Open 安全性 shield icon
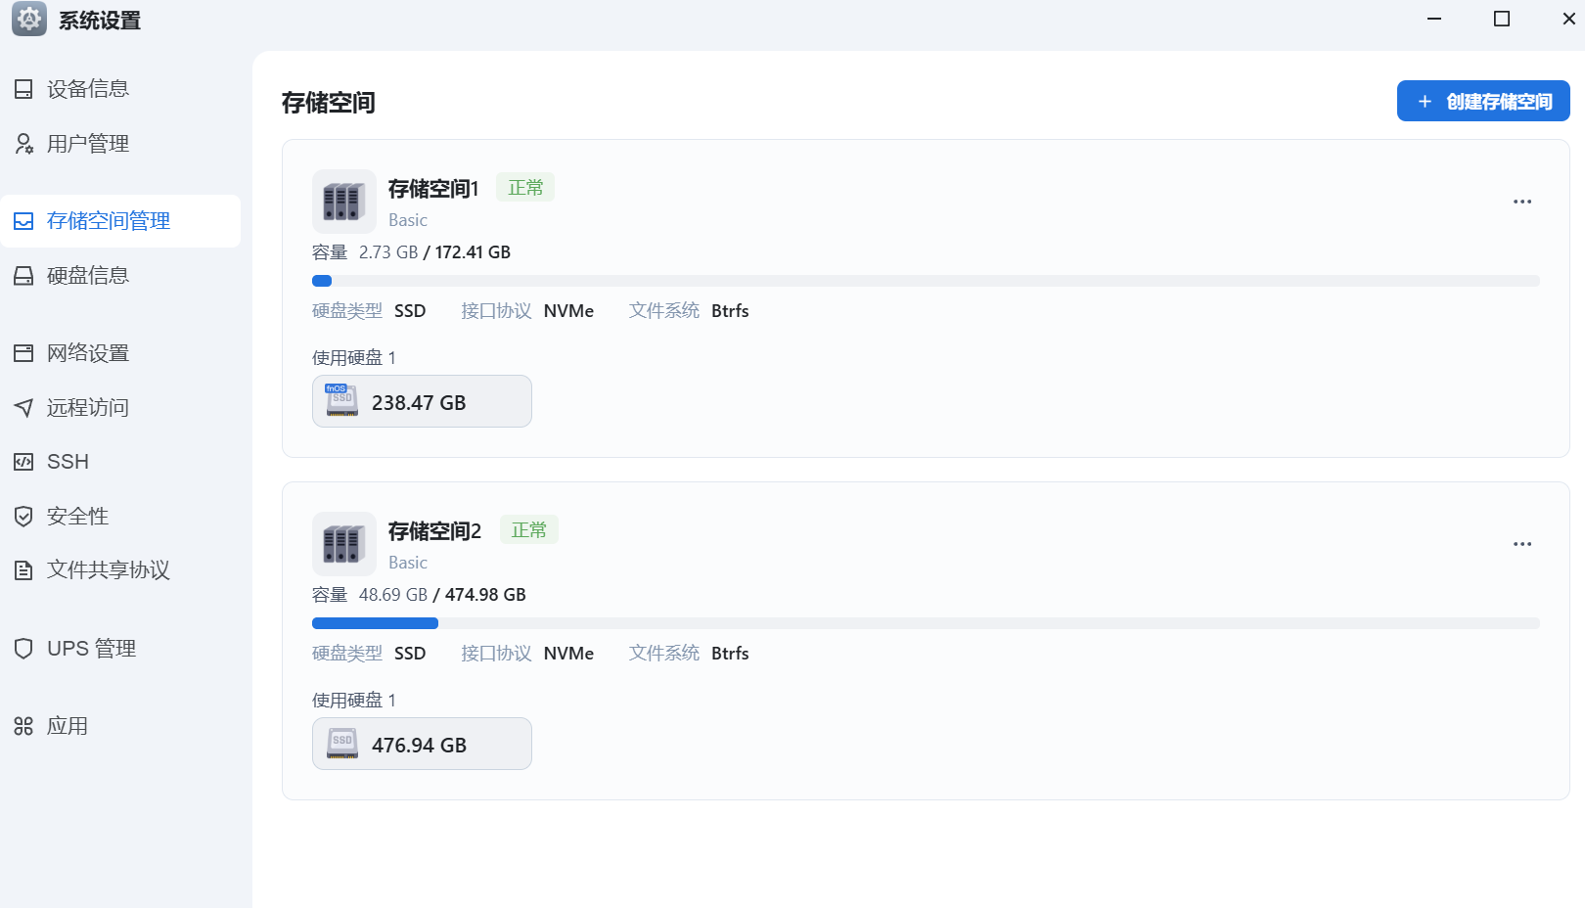 coord(23,517)
